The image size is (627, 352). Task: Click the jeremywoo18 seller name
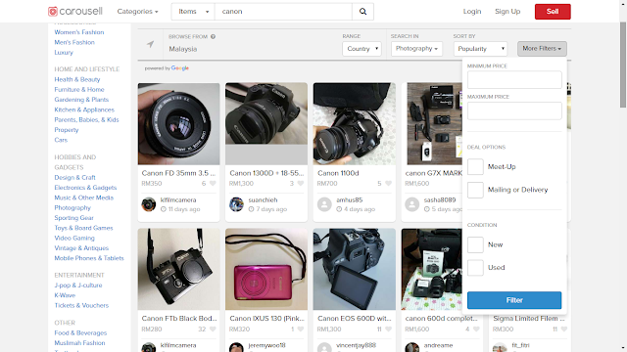(x=267, y=345)
